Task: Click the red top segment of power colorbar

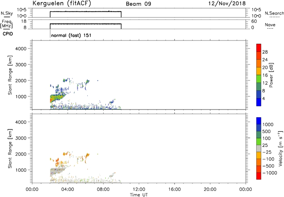Action: click(259, 48)
